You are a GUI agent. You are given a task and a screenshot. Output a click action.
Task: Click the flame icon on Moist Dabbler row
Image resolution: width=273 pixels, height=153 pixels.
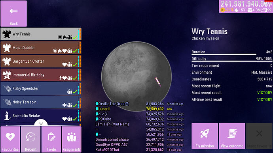pos(60,51)
